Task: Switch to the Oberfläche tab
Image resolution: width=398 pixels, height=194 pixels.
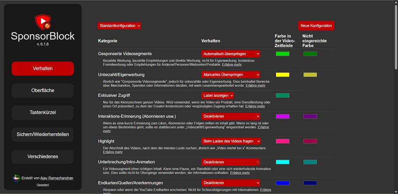Action: (43, 91)
